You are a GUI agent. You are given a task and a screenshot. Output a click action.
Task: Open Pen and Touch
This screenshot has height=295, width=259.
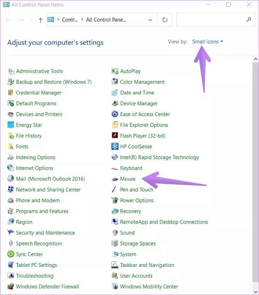137,190
